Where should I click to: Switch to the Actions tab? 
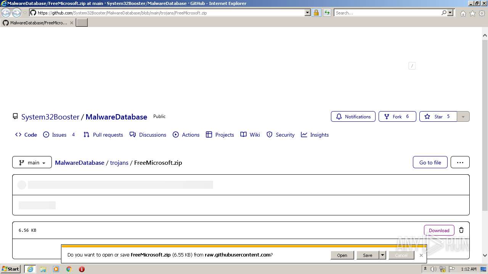tap(186, 135)
